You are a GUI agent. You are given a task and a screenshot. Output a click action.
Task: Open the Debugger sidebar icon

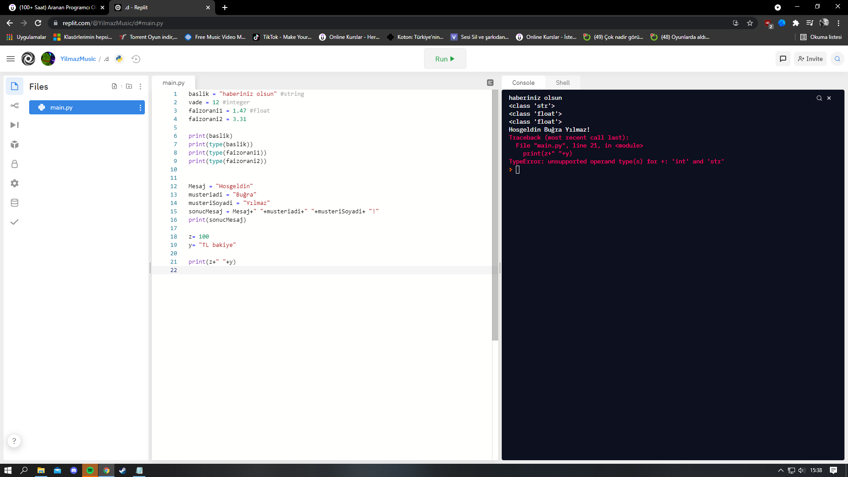point(15,125)
